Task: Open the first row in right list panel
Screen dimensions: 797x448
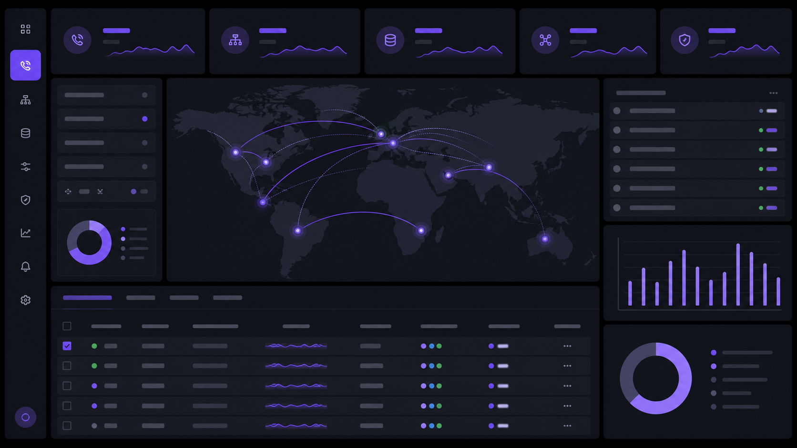Action: [697, 111]
